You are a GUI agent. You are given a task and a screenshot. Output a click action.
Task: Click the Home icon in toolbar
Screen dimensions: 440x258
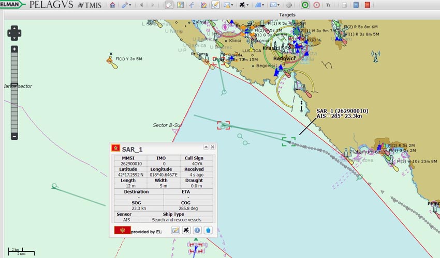[x=112, y=5]
